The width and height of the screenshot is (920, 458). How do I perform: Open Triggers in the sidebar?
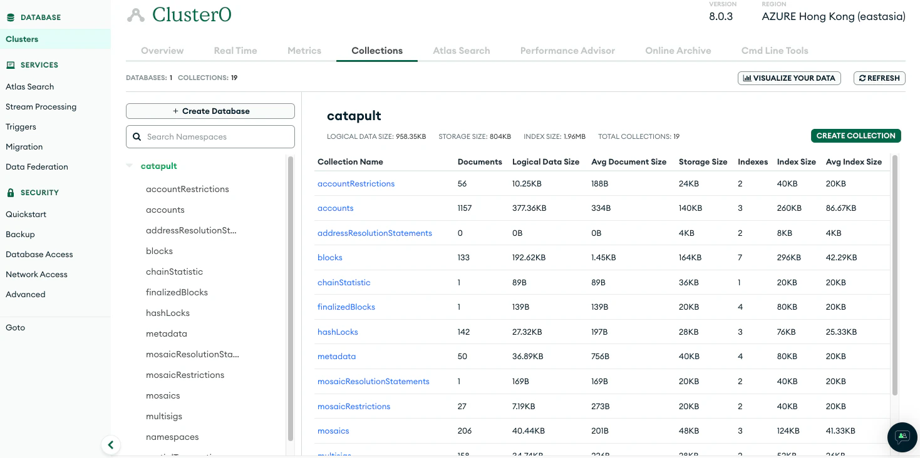click(x=21, y=127)
